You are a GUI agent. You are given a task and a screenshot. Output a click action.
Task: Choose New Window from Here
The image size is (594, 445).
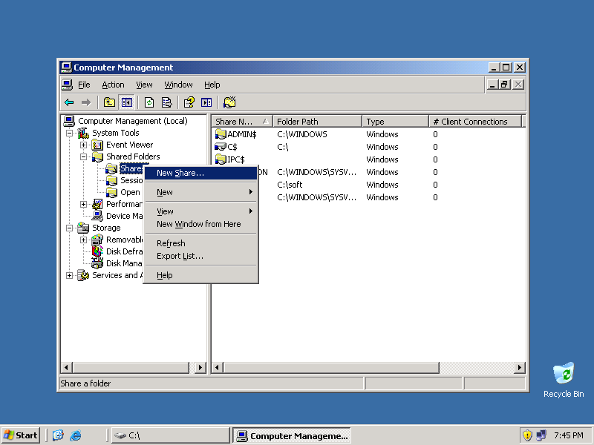200,224
